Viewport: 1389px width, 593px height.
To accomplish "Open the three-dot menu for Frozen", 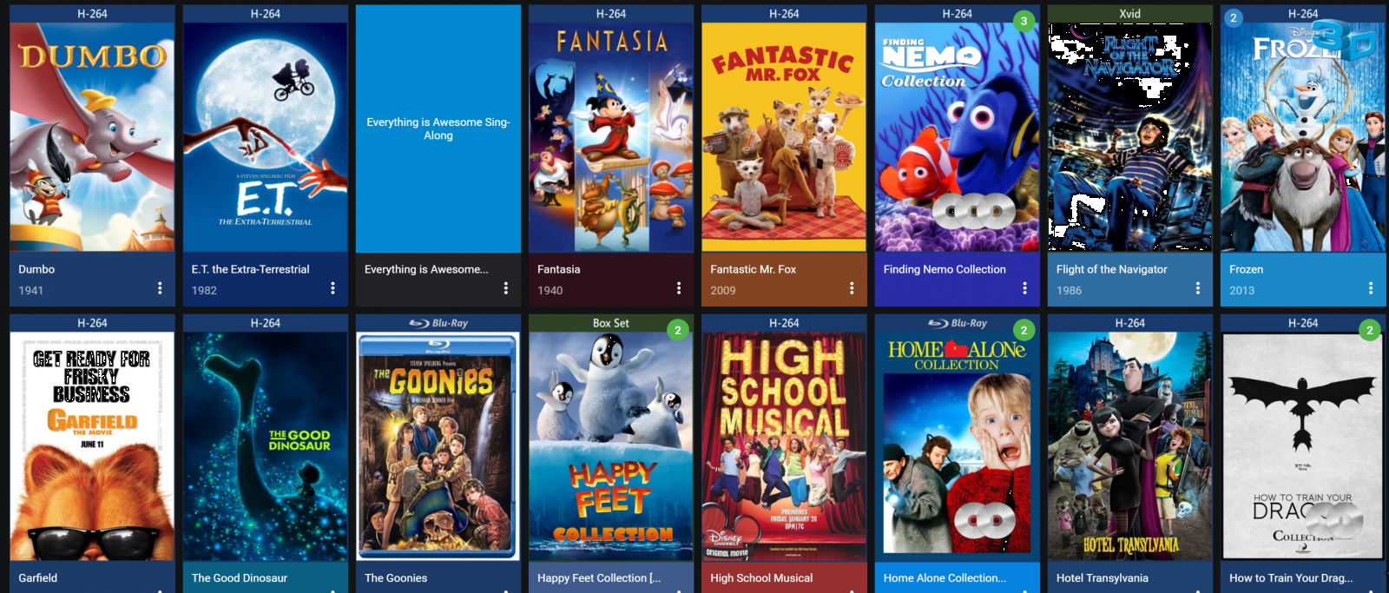I will point(1371,288).
